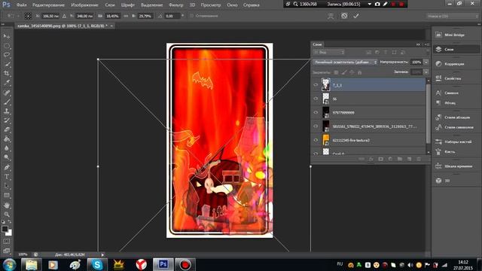The width and height of the screenshot is (482, 271).
Task: Hide the layer named 56
Action: 316,99
